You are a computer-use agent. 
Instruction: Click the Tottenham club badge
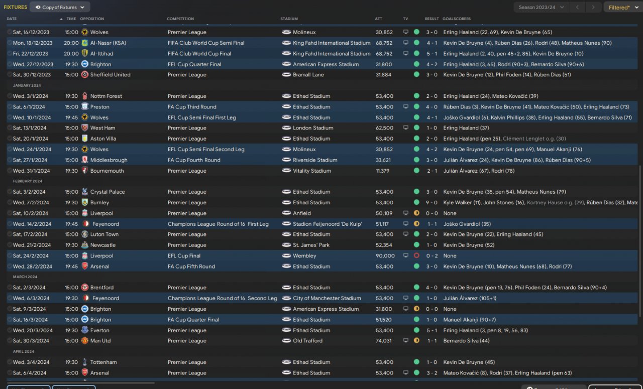pyautogui.click(x=85, y=362)
